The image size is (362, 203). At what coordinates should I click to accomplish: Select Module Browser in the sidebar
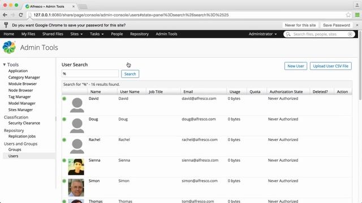[23, 84]
